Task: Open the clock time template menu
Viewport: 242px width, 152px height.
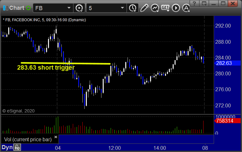Action: 133,8
